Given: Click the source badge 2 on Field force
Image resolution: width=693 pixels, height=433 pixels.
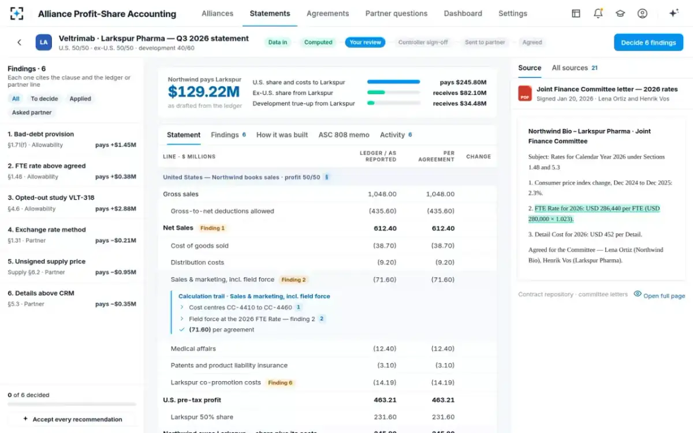Looking at the screenshot, I should point(322,319).
